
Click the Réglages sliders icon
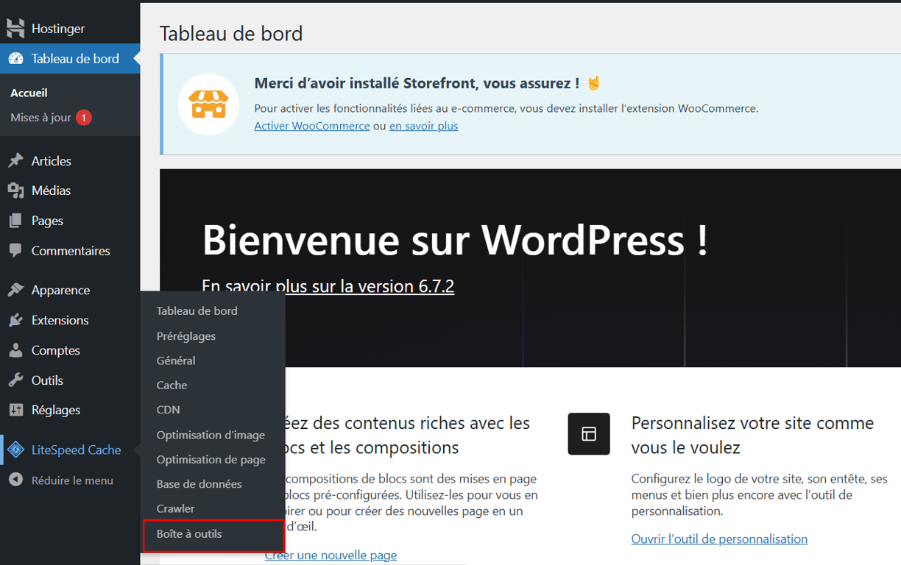click(15, 410)
